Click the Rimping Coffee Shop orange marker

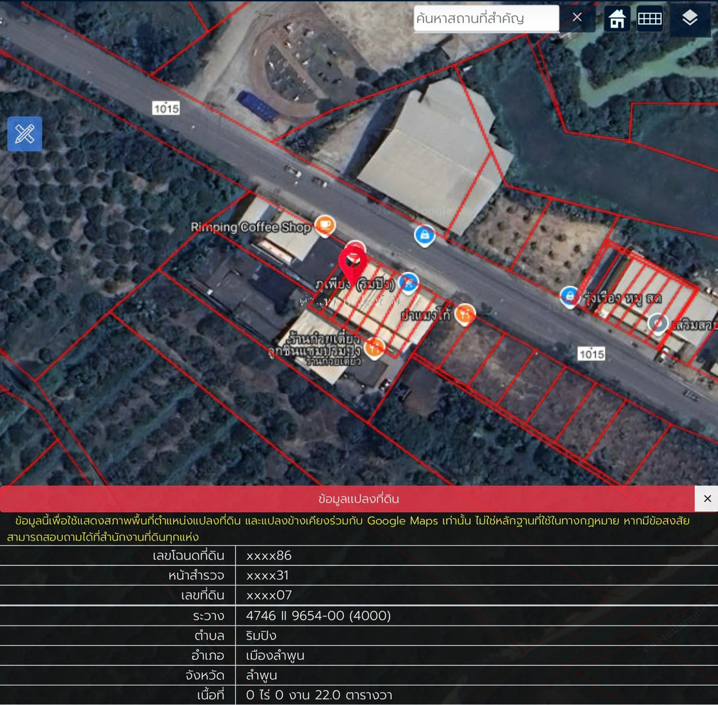click(x=325, y=225)
